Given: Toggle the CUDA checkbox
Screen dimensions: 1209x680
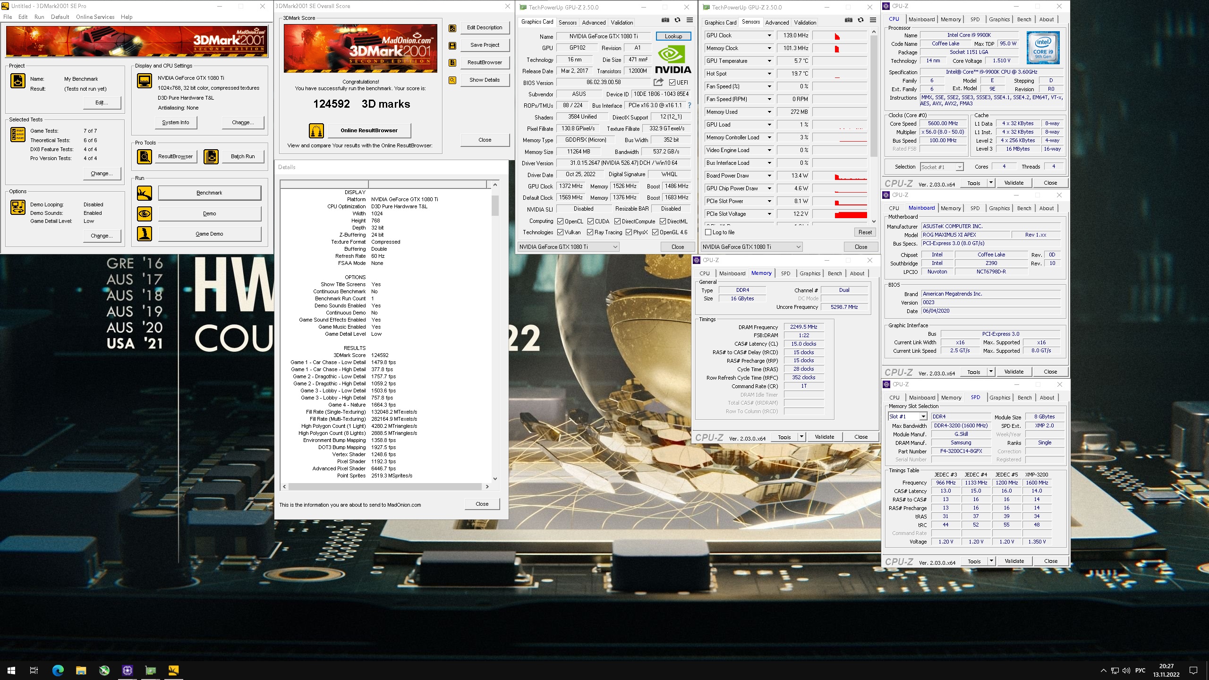Looking at the screenshot, I should pos(590,221).
